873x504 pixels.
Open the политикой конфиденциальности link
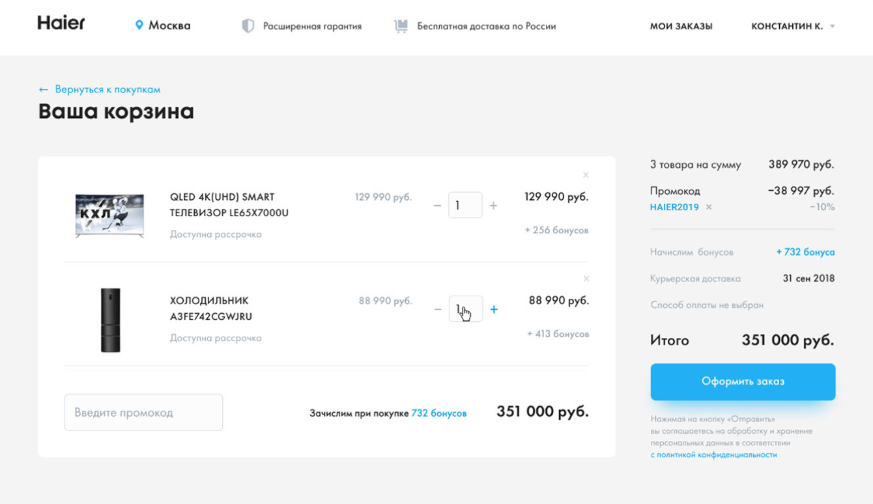[x=713, y=455]
